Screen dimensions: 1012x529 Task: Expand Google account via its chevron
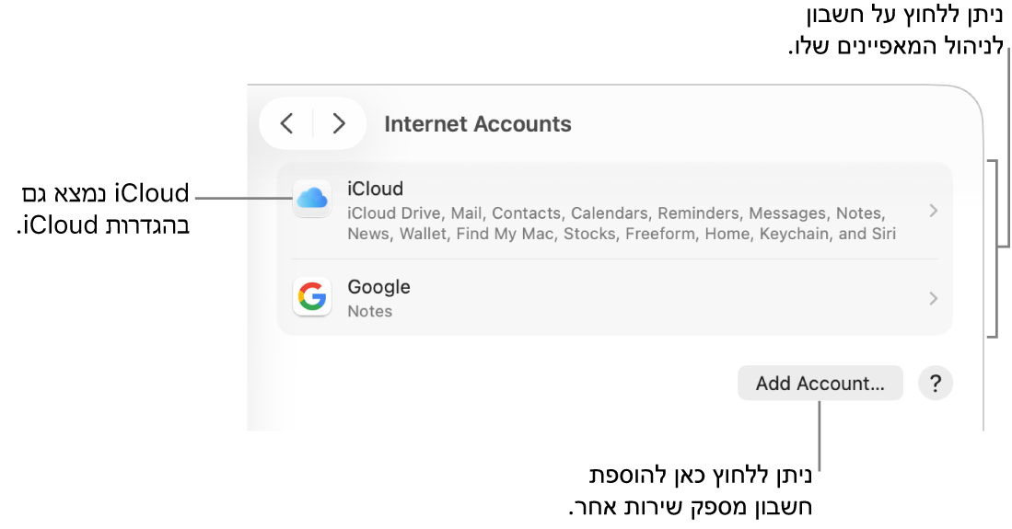click(933, 298)
